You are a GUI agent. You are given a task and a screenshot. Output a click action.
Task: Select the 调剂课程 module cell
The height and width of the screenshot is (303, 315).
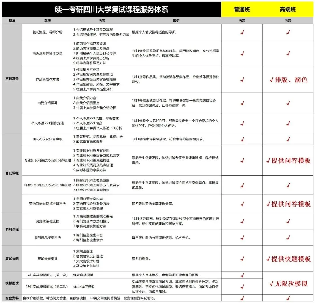[12, 229]
